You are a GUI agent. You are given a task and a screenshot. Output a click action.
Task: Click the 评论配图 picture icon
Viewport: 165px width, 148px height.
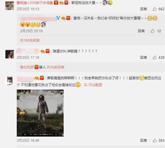tap(85, 85)
